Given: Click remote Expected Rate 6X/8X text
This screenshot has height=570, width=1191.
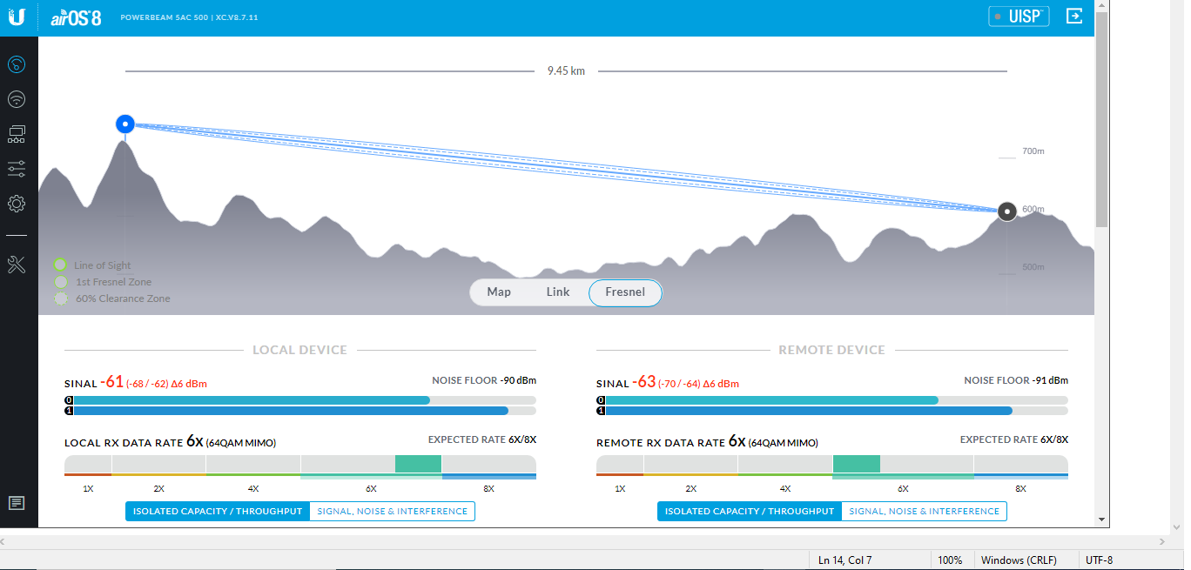Looking at the screenshot, I should [1014, 439].
